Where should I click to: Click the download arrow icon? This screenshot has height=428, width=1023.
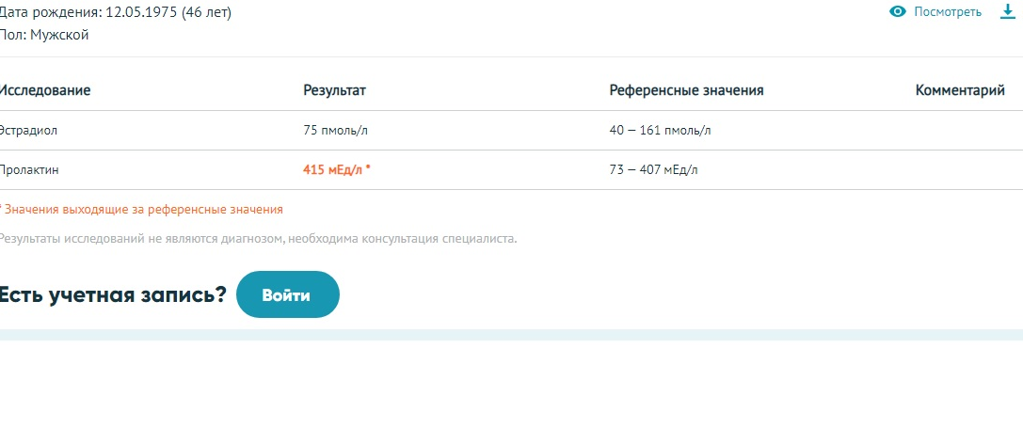1008,12
